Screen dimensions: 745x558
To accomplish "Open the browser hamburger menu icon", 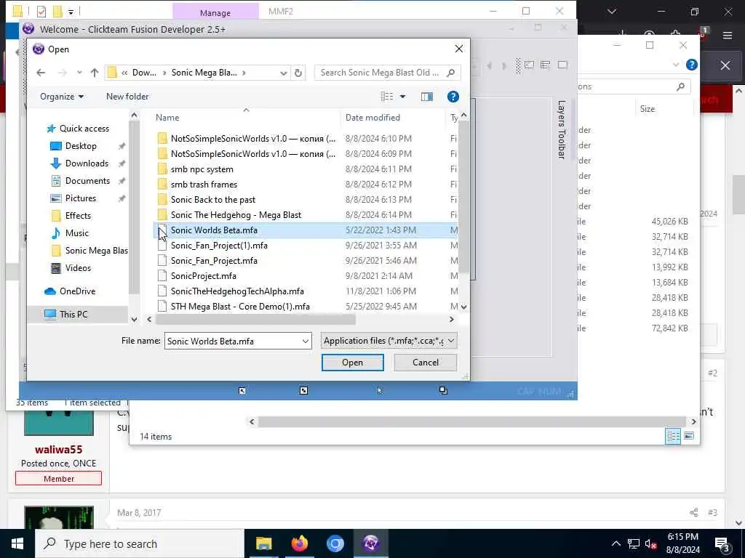I will click(727, 35).
